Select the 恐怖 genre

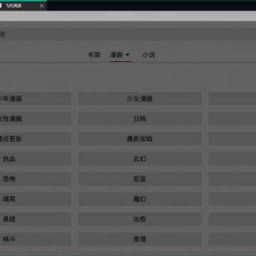point(36,179)
